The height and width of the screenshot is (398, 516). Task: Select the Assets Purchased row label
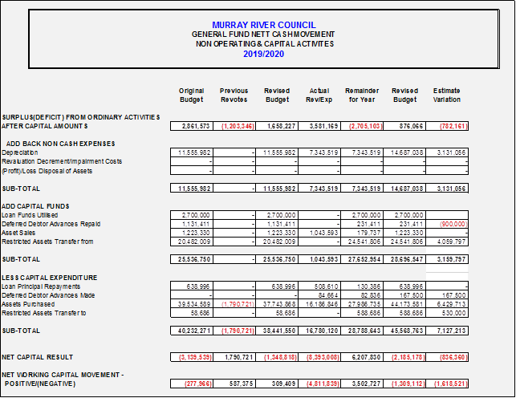(x=28, y=304)
